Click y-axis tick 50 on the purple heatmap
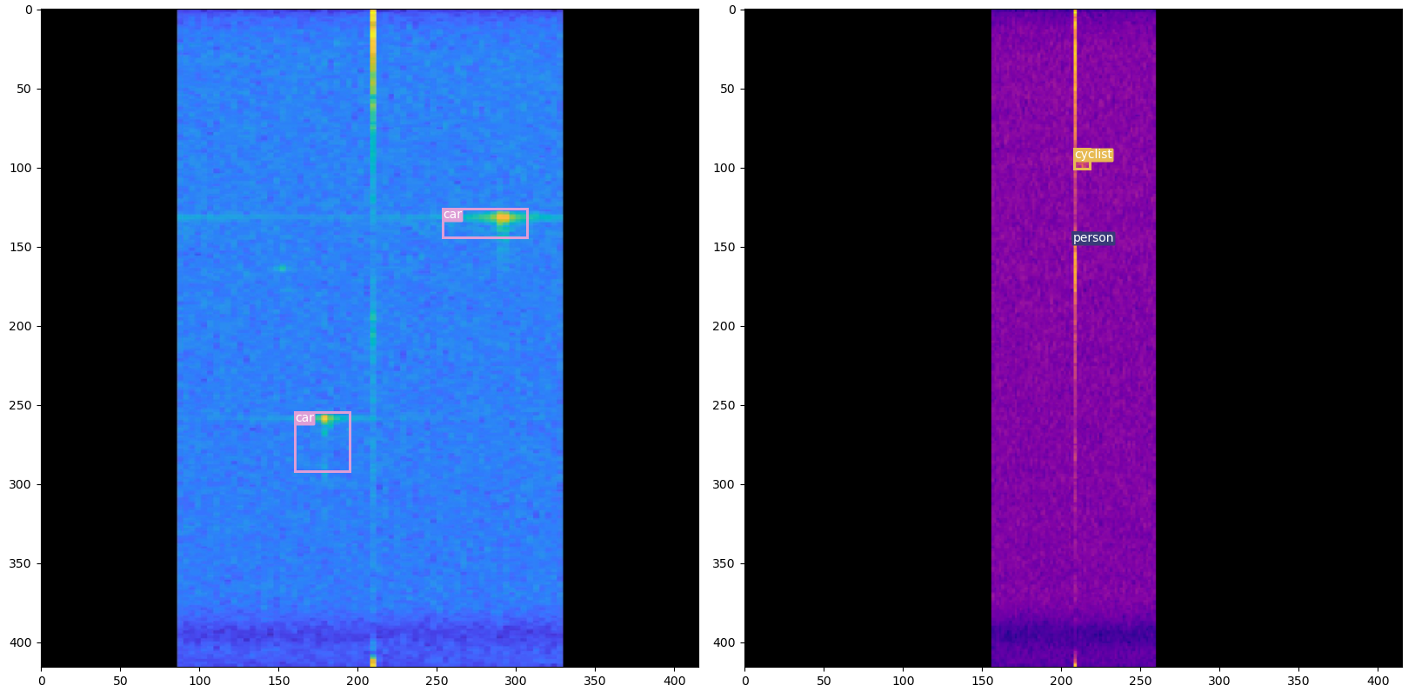Screen dimensions: 1415x692 (727, 89)
